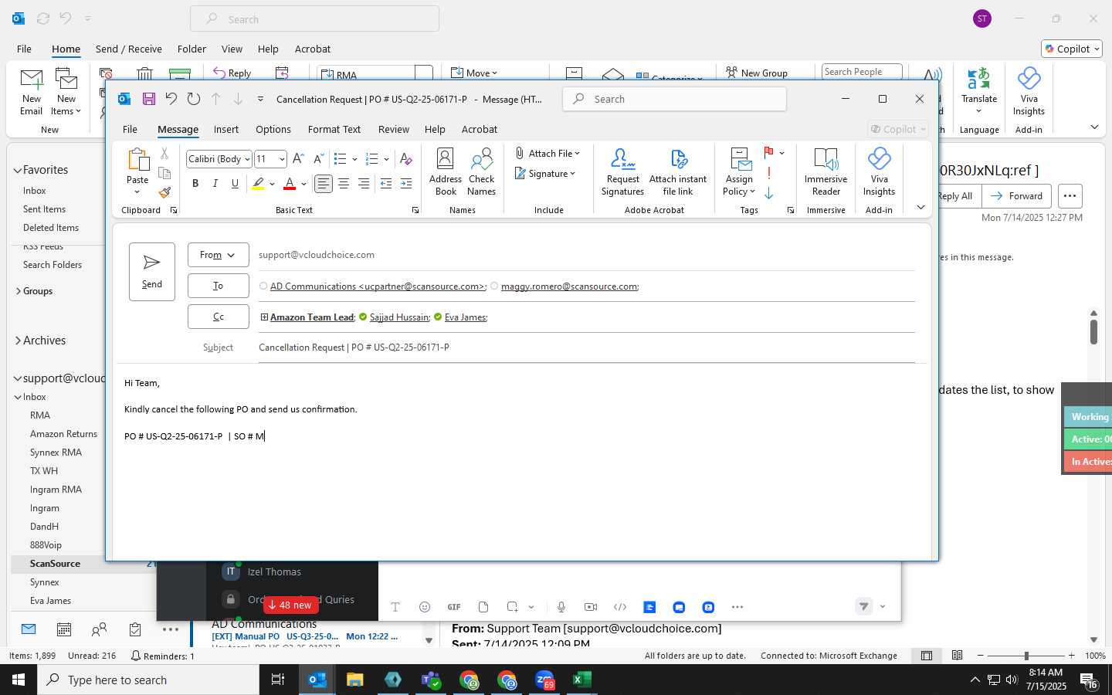1112x695 pixels.
Task: Open Immersive Reader
Action: point(826,172)
